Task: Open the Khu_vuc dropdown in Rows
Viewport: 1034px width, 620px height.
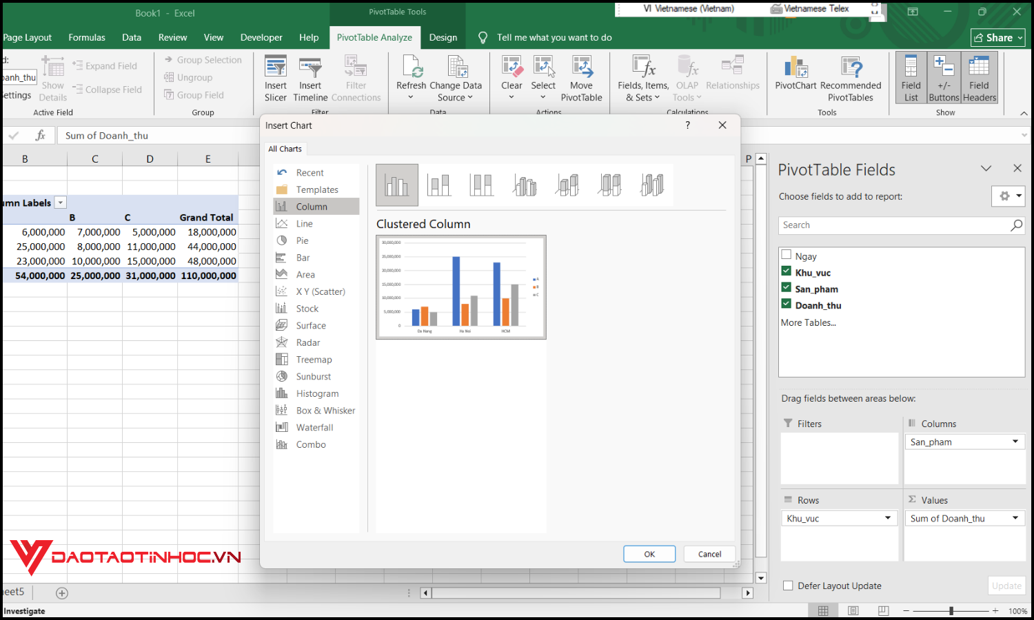Action: pyautogui.click(x=889, y=517)
